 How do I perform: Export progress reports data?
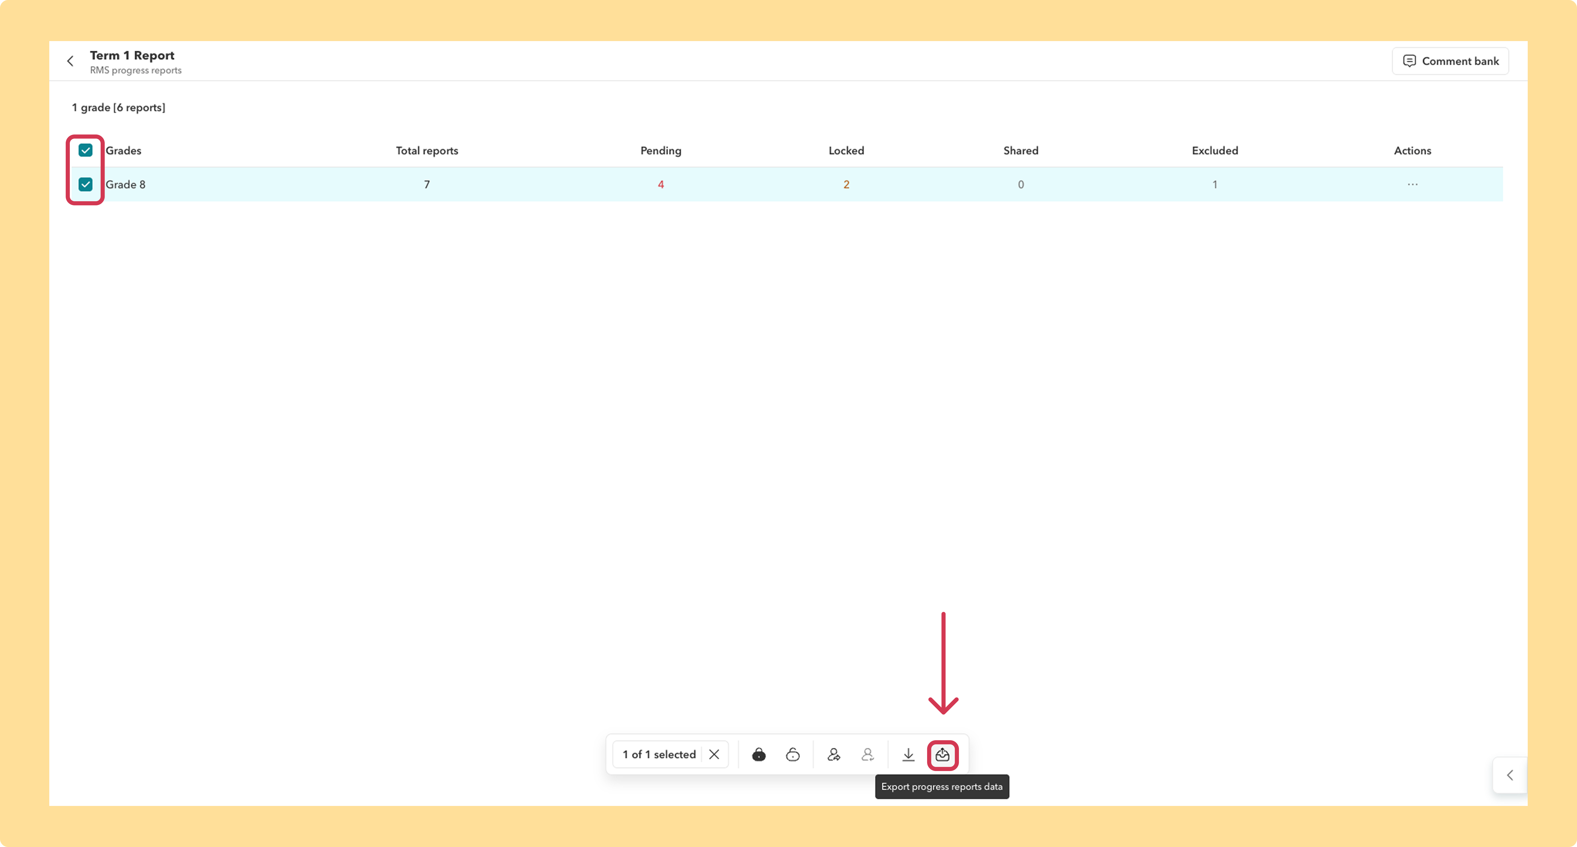pos(943,755)
